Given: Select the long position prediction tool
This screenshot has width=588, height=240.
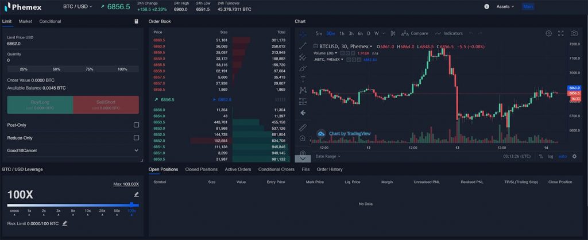Looking at the screenshot, I should click(303, 102).
